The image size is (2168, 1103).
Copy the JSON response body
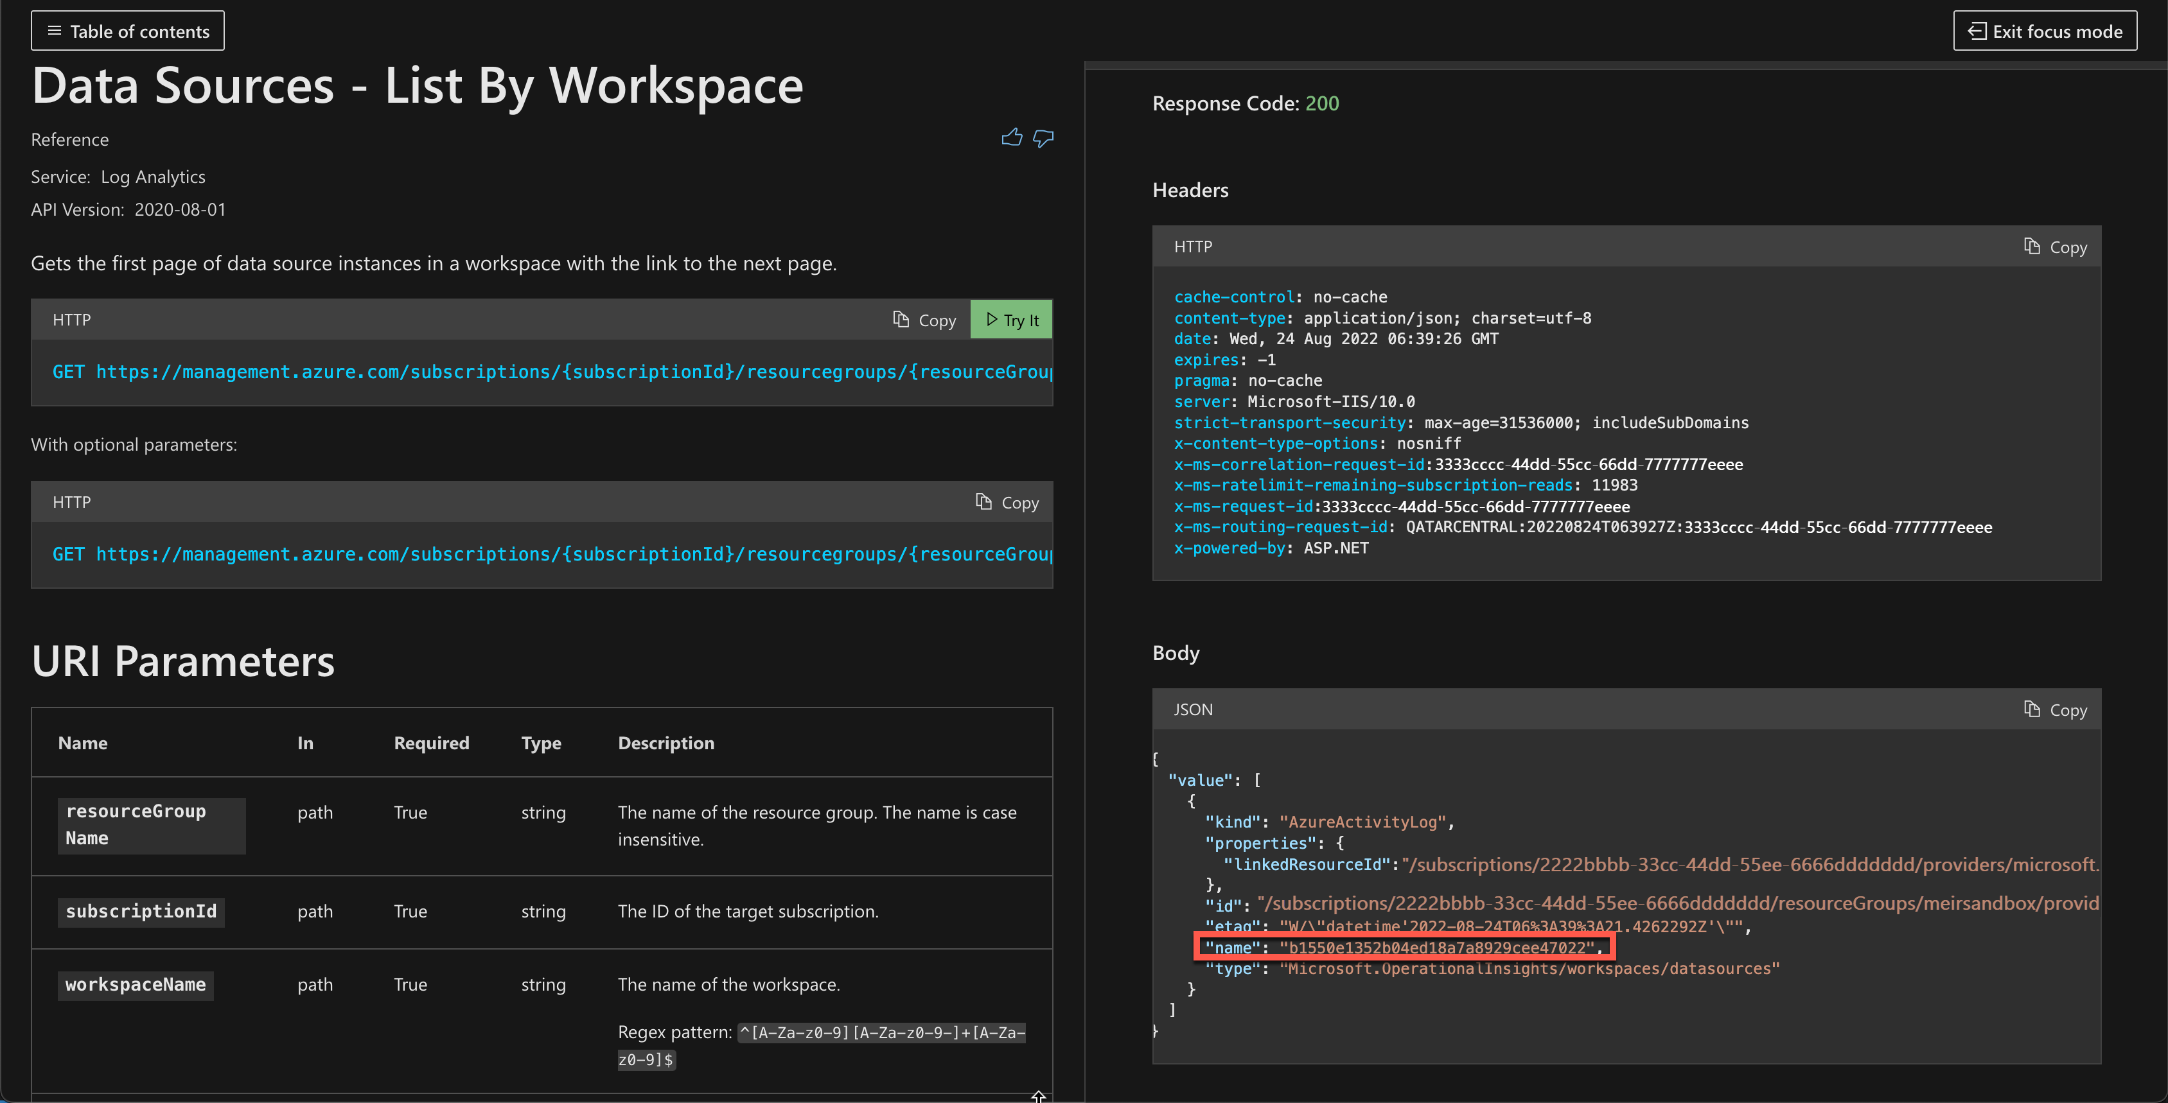2055,709
